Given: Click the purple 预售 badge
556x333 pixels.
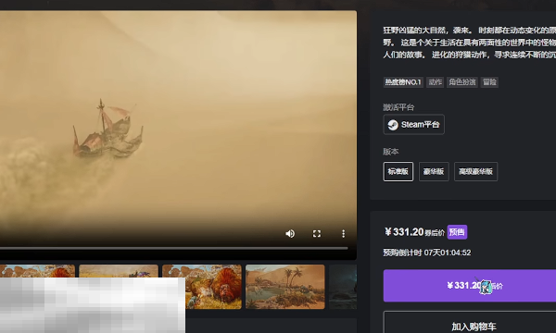Looking at the screenshot, I should [x=457, y=232].
